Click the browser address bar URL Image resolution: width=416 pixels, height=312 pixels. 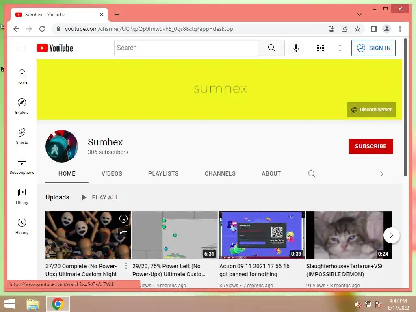[149, 29]
